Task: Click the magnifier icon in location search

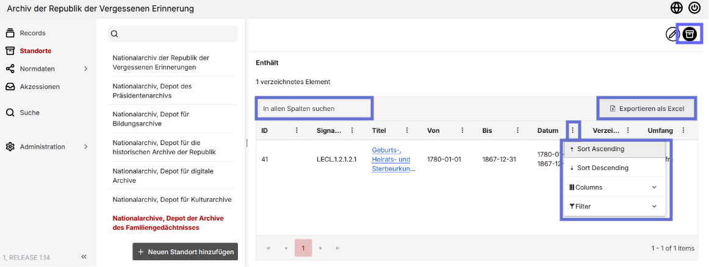Action: click(114, 34)
